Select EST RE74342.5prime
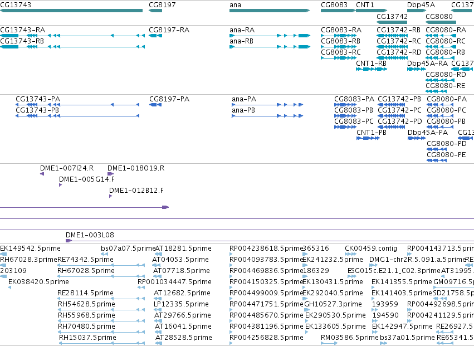 (101, 265)
